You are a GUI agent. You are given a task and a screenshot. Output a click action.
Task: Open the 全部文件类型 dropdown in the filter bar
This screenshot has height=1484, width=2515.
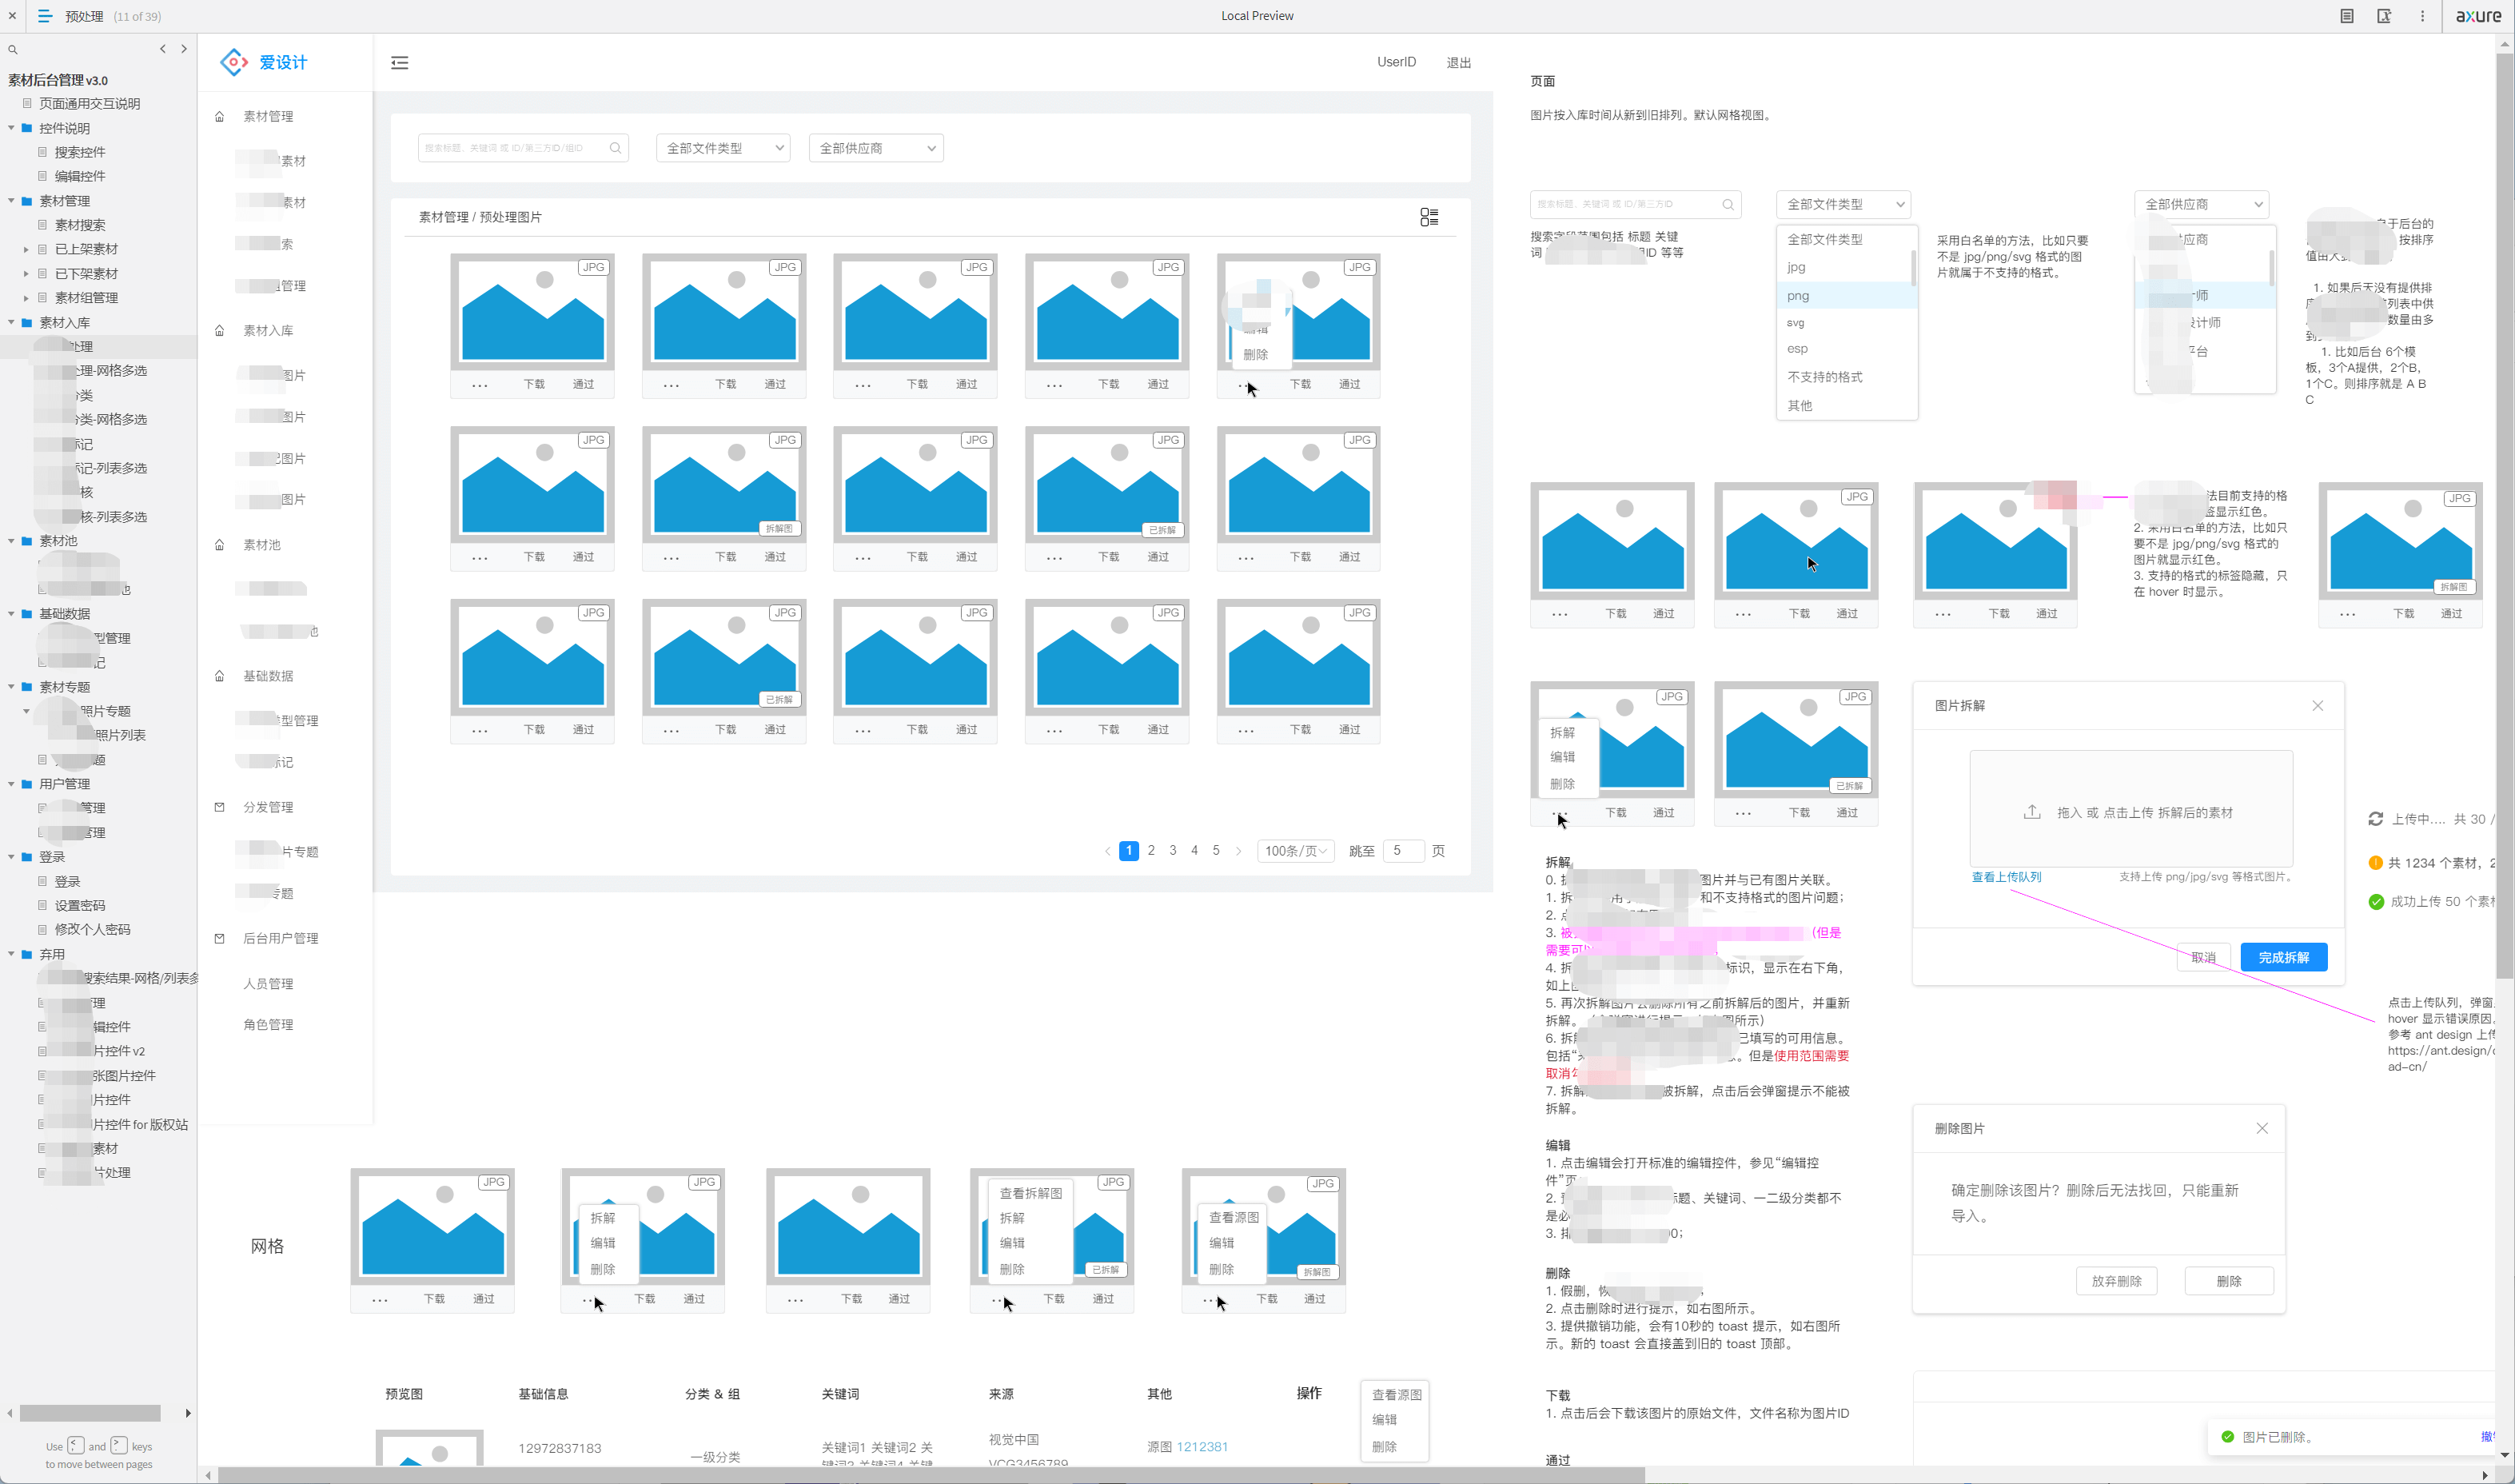[723, 148]
